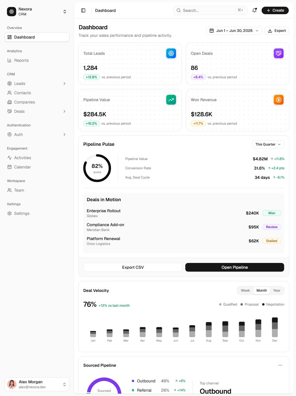The height and width of the screenshot is (396, 296).
Task: Click the +11.7% Won Revenue badge
Action: tap(198, 123)
